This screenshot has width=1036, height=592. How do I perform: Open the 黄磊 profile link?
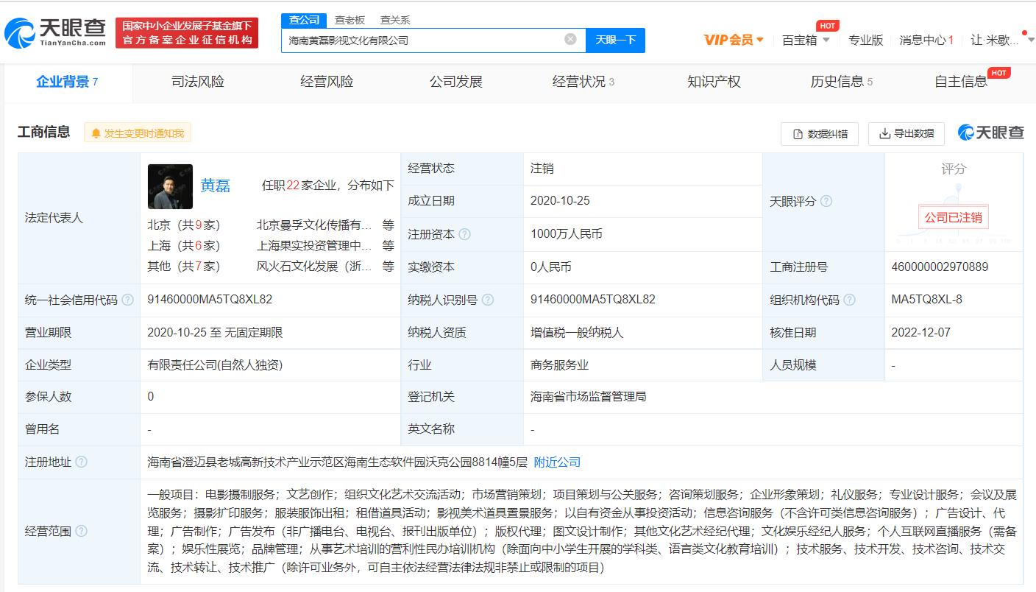pyautogui.click(x=215, y=186)
